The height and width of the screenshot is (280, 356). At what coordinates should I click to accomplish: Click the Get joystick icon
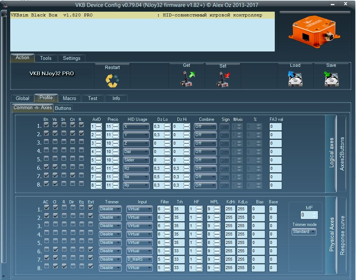[187, 78]
